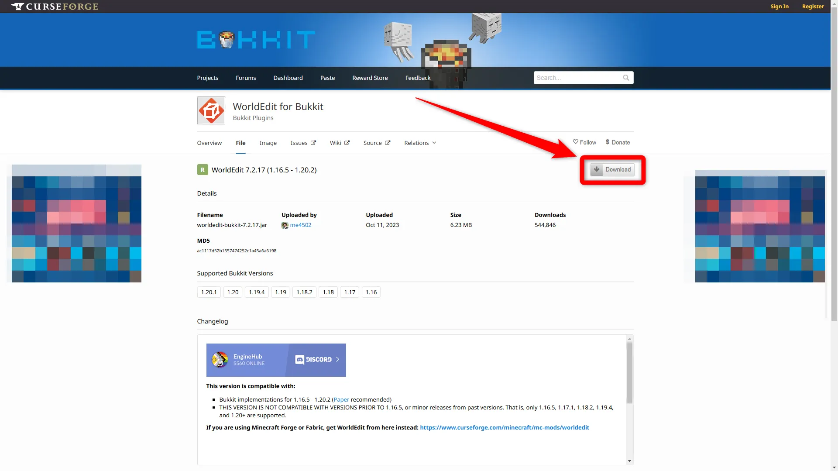The height and width of the screenshot is (471, 838).
Task: Click me4502's avatar icon
Action: (x=285, y=225)
